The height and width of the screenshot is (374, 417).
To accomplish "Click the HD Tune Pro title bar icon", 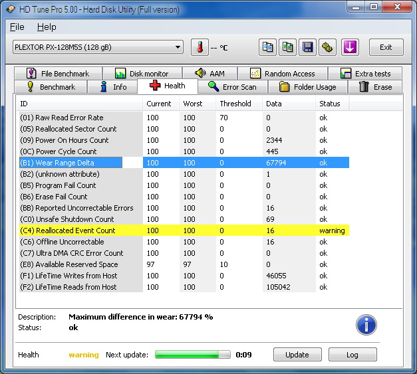I will [11, 9].
